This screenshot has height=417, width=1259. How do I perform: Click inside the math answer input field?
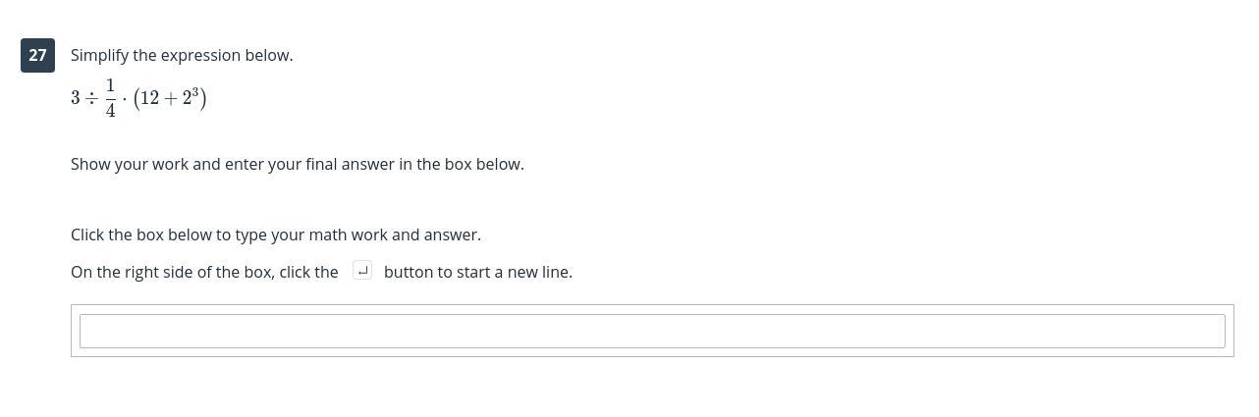[x=652, y=331]
